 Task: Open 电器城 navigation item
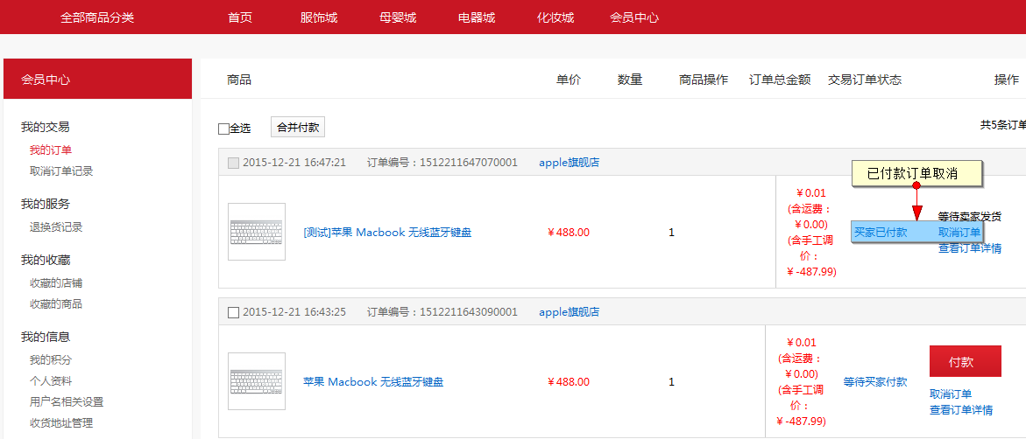477,17
